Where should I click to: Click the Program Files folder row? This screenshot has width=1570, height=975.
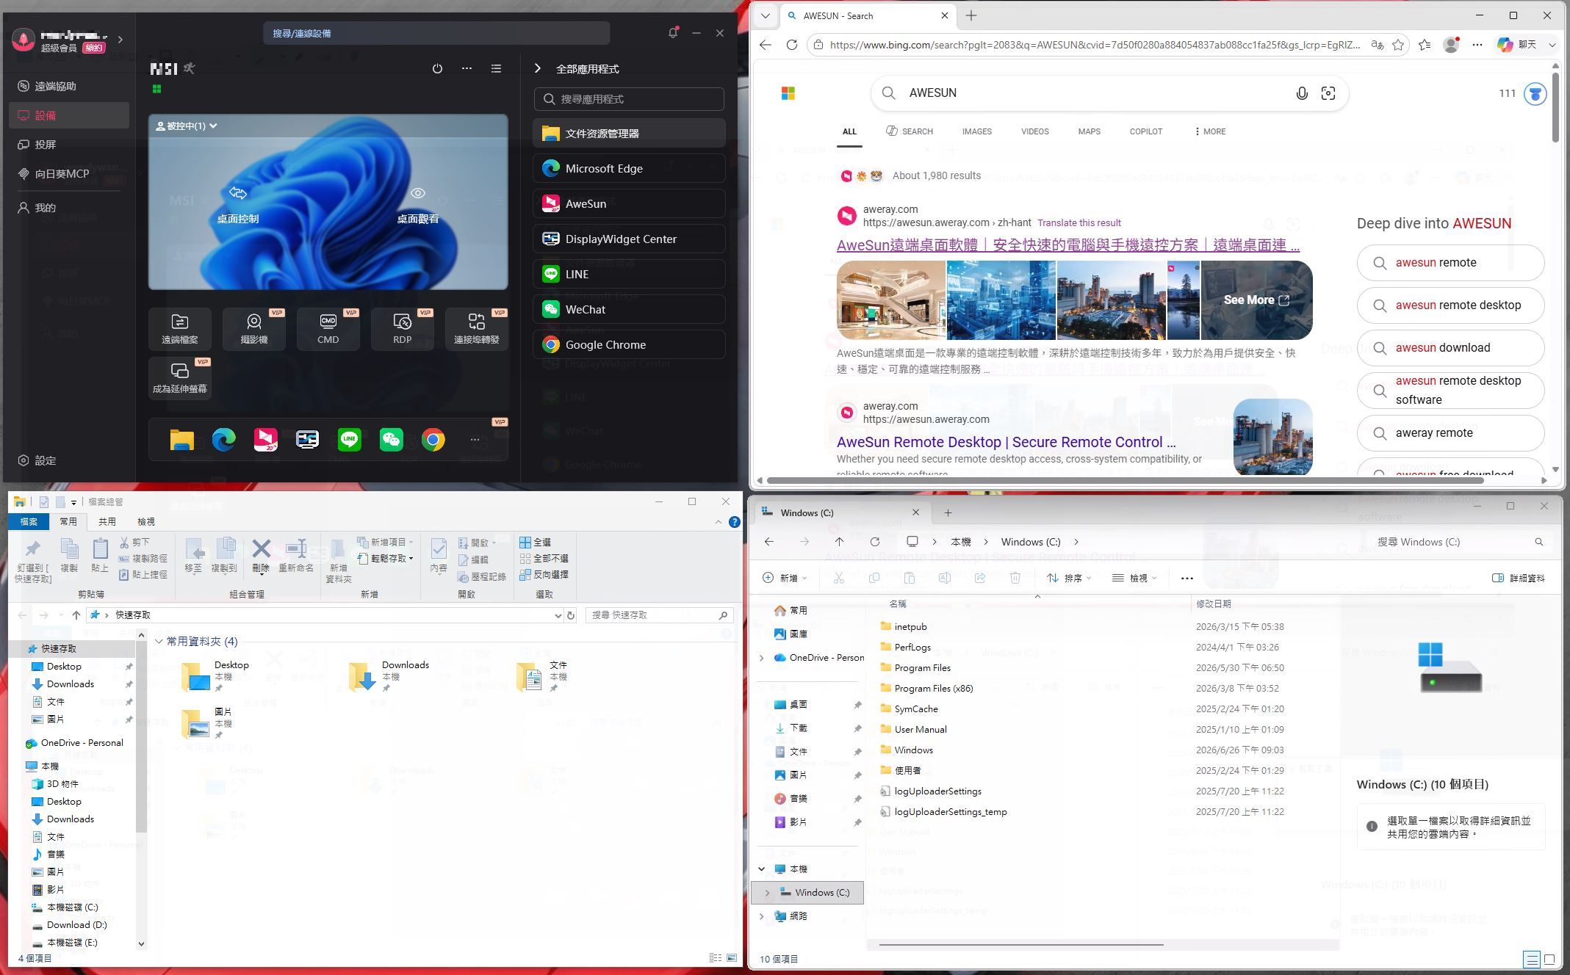[x=1101, y=667]
